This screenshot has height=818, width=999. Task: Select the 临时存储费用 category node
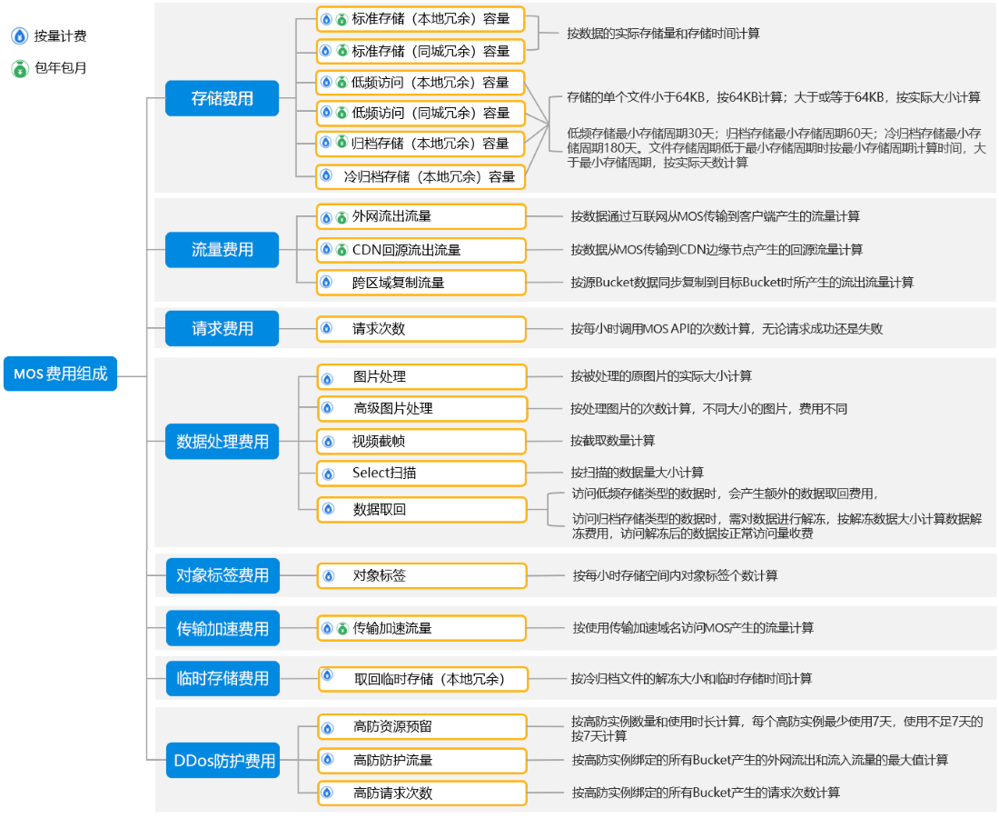[x=223, y=678]
